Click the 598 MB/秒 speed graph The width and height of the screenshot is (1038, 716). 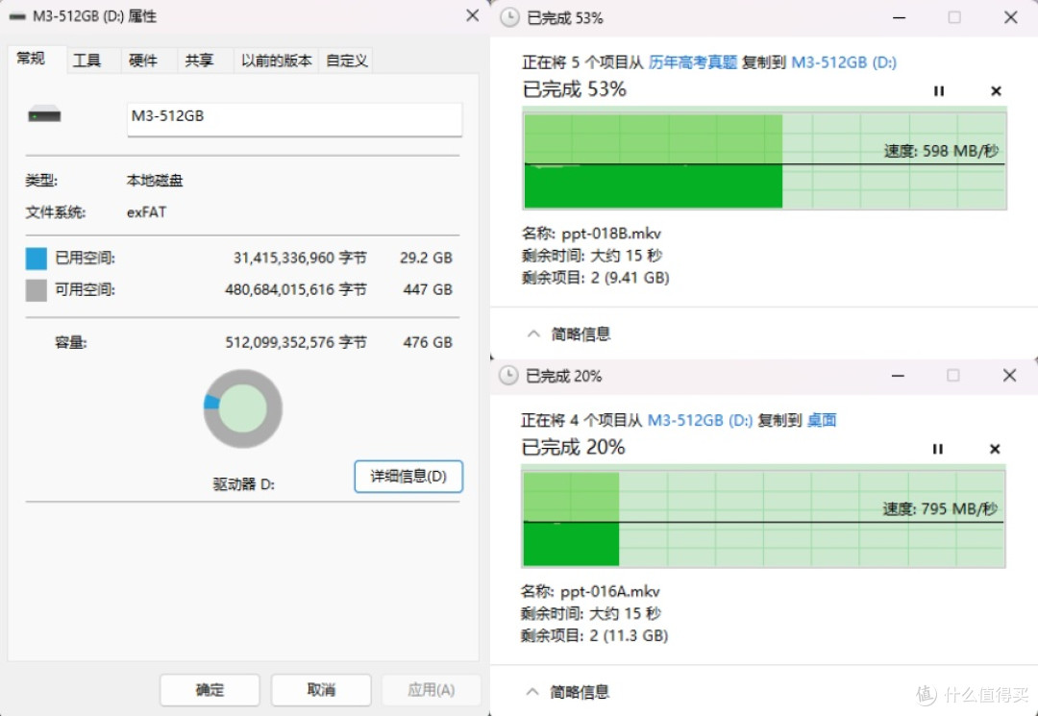click(x=765, y=159)
